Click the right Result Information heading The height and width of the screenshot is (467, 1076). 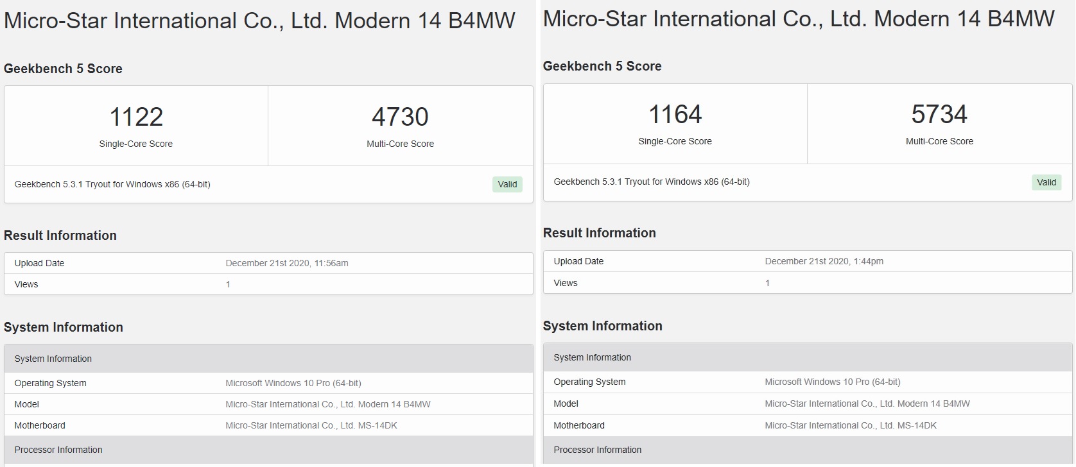pyautogui.click(x=600, y=233)
